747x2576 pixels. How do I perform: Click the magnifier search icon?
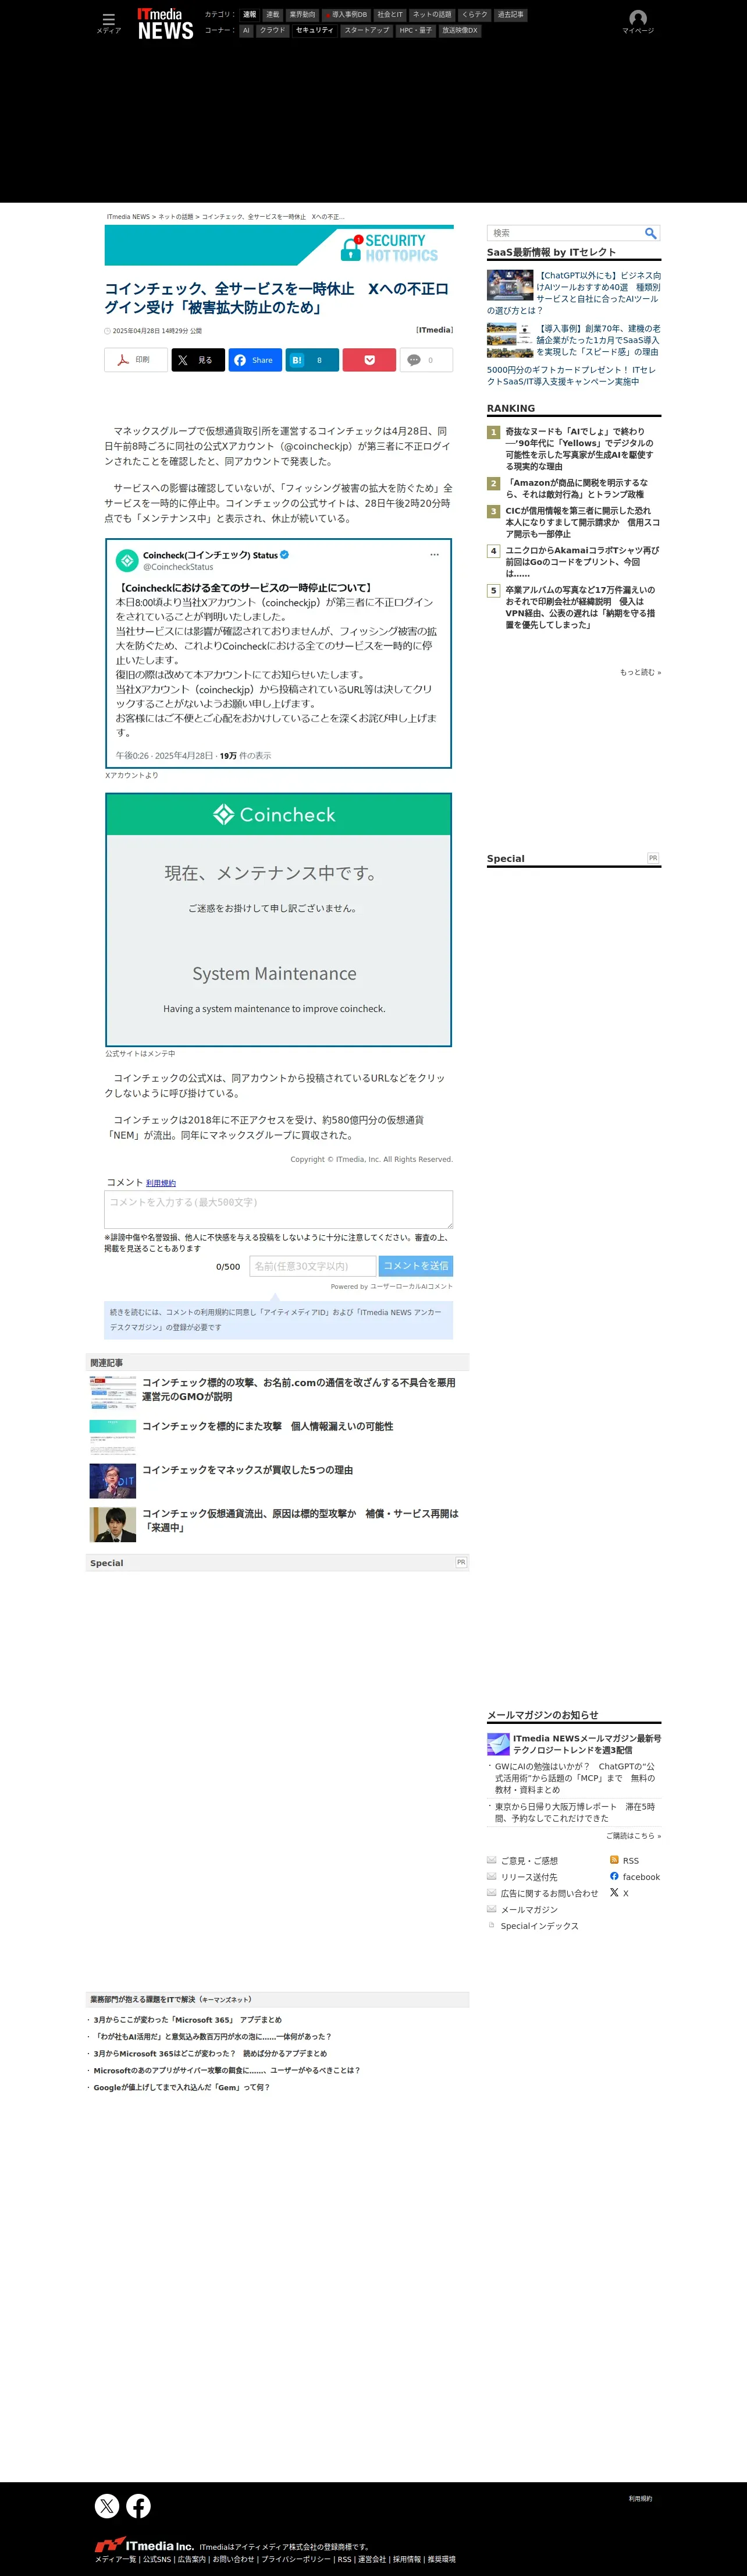(x=651, y=233)
